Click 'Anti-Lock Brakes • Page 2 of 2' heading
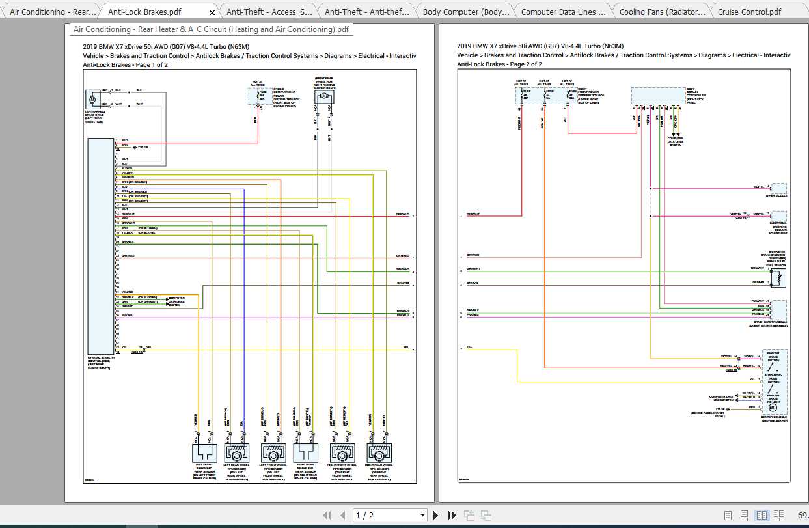The width and height of the screenshot is (809, 528). 499,64
